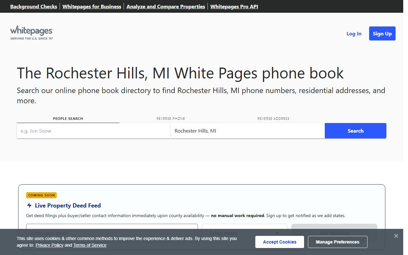Focus the Enter your email field
This screenshot has height=255, width=408.
tap(112, 233)
